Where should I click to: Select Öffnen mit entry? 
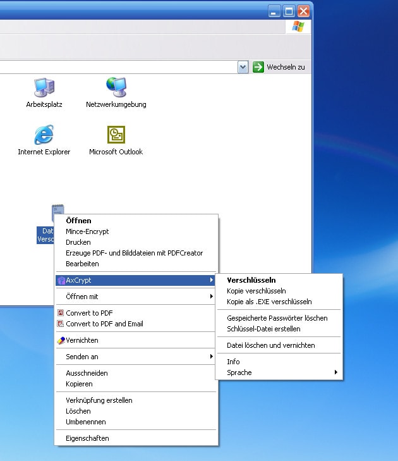(135, 297)
